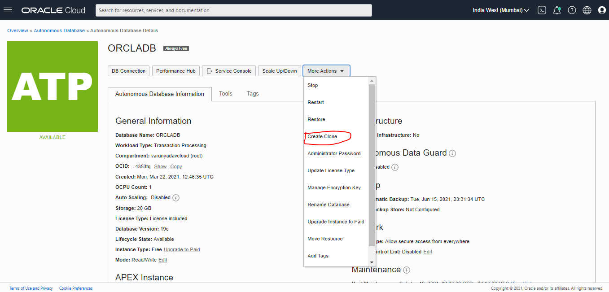This screenshot has height=292, width=609.
Task: Choose Manage Encryption Key menu item
Action: 336,187
